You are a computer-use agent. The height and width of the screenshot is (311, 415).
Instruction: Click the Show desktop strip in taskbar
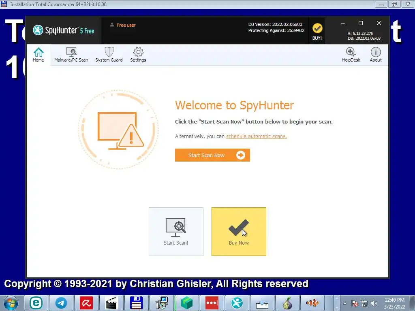click(412, 303)
